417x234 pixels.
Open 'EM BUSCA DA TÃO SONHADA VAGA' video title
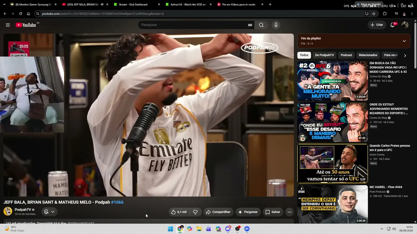(388, 67)
